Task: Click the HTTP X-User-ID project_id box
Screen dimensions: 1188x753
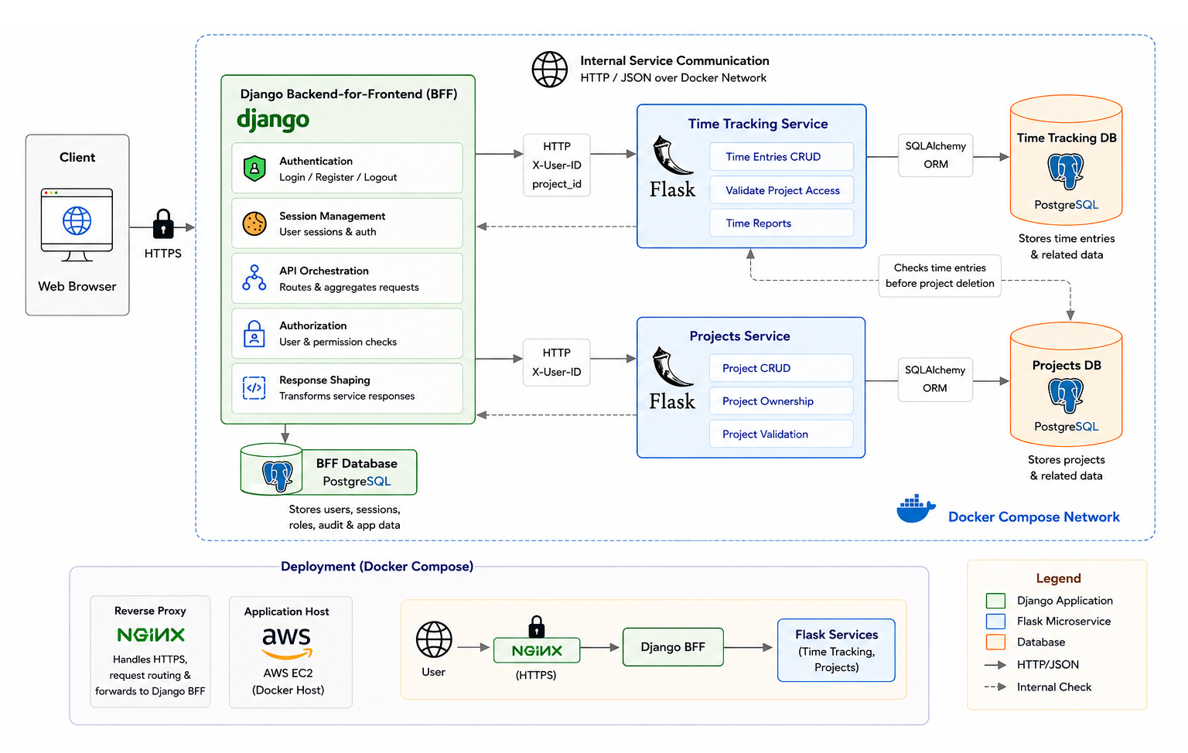Action: [557, 165]
